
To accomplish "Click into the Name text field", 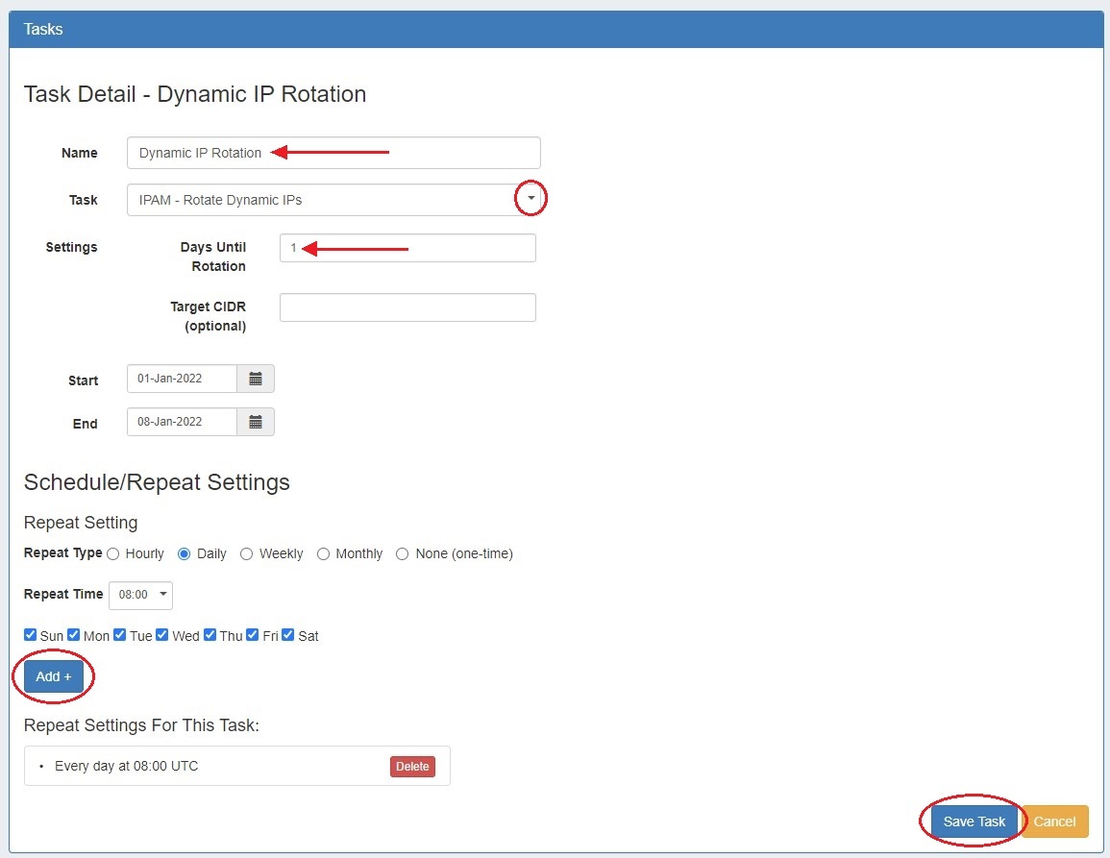I will (x=333, y=153).
